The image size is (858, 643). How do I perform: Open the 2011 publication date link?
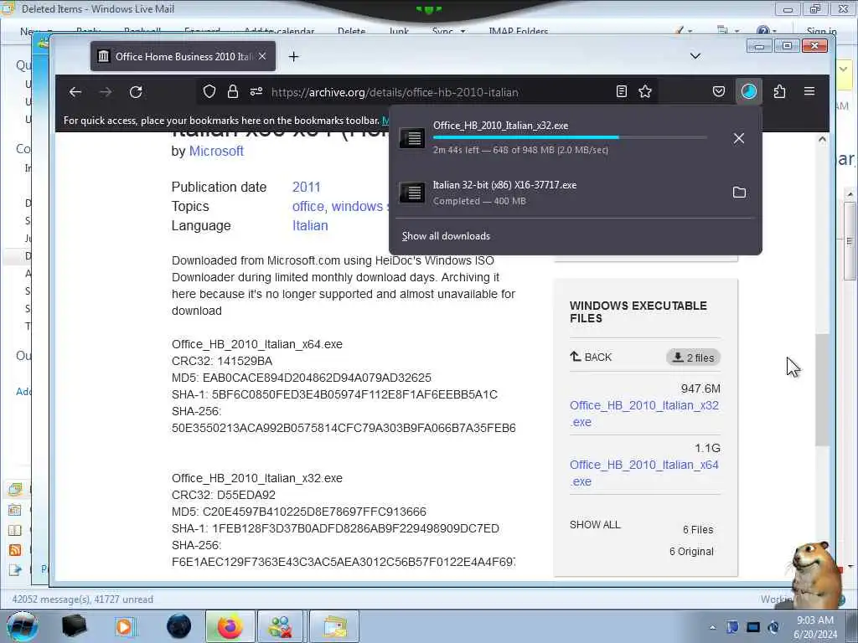click(x=307, y=187)
